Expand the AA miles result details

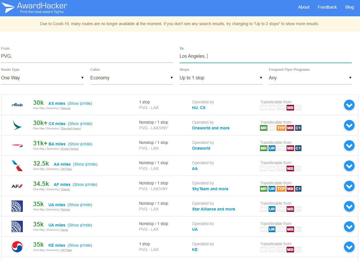[x=349, y=166]
